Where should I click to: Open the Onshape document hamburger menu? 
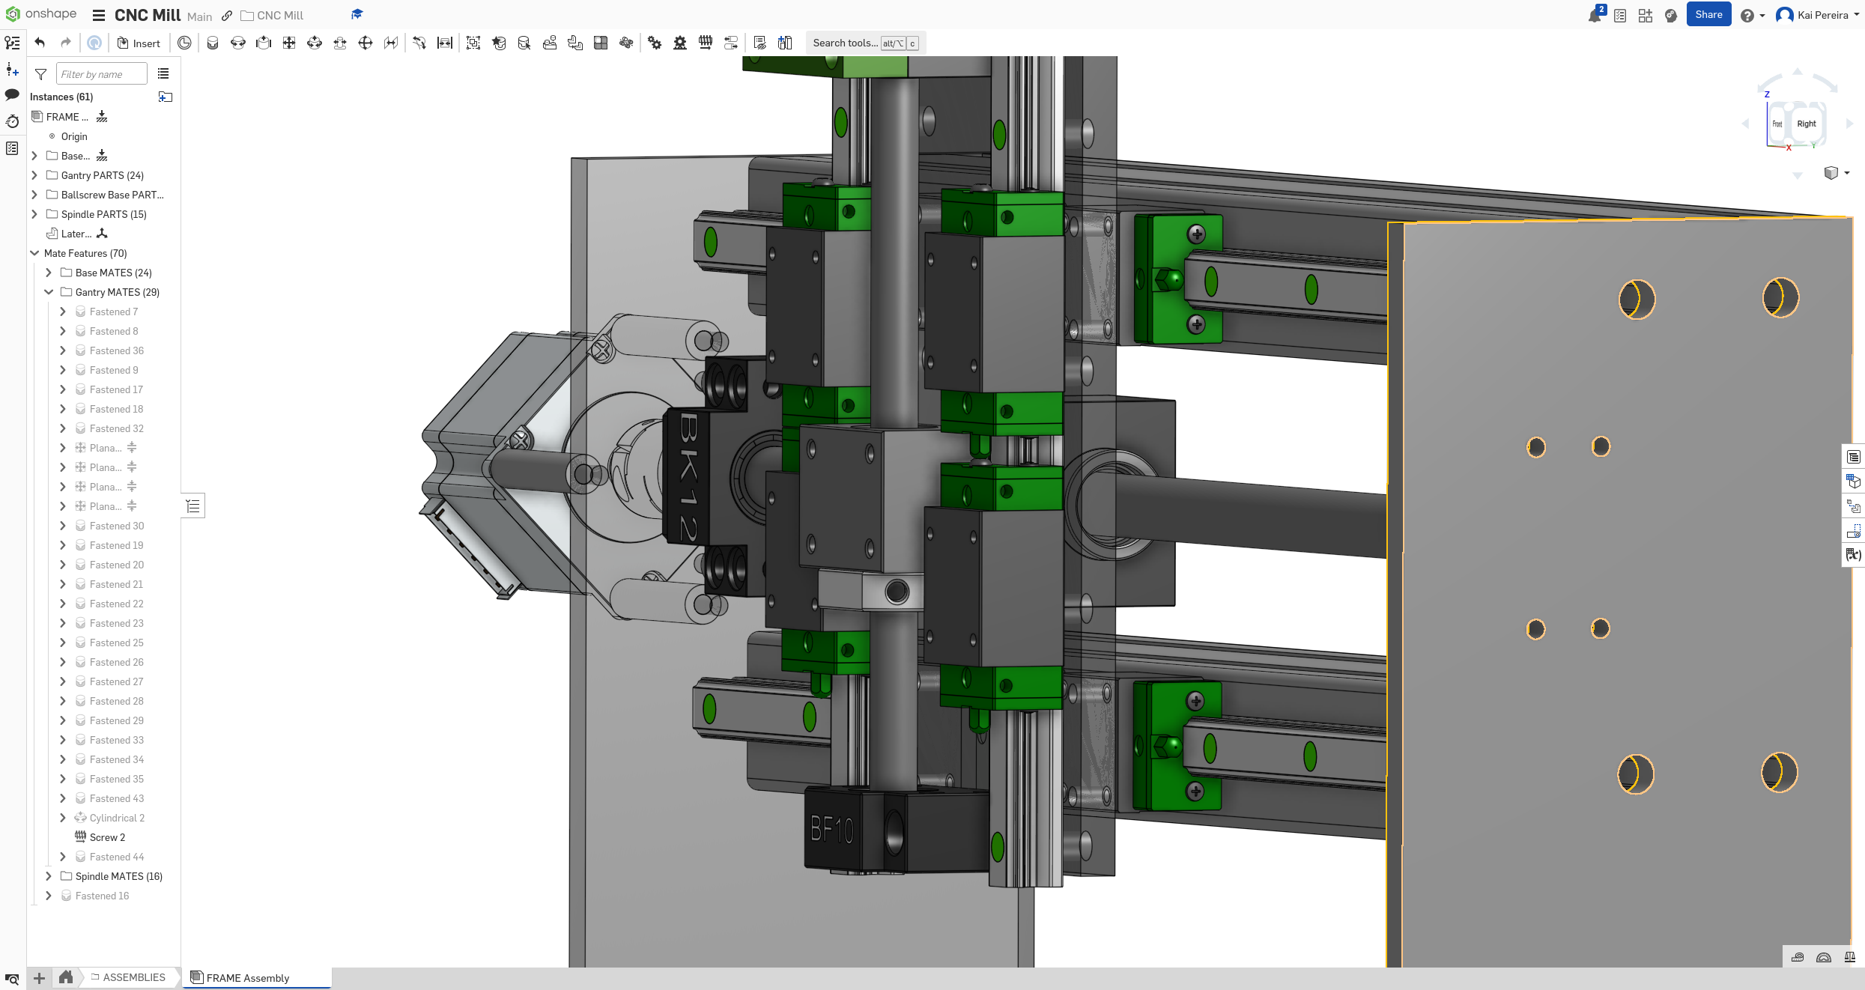tap(98, 15)
